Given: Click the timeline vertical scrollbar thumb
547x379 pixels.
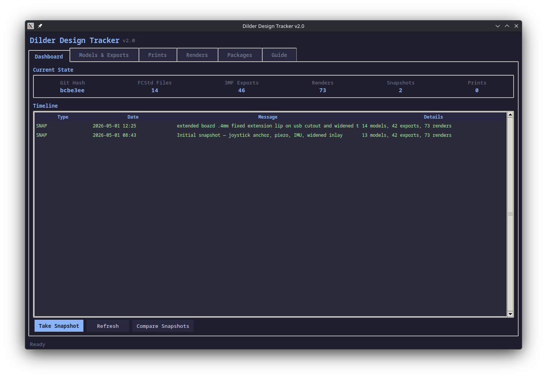Looking at the screenshot, I should (x=510, y=214).
